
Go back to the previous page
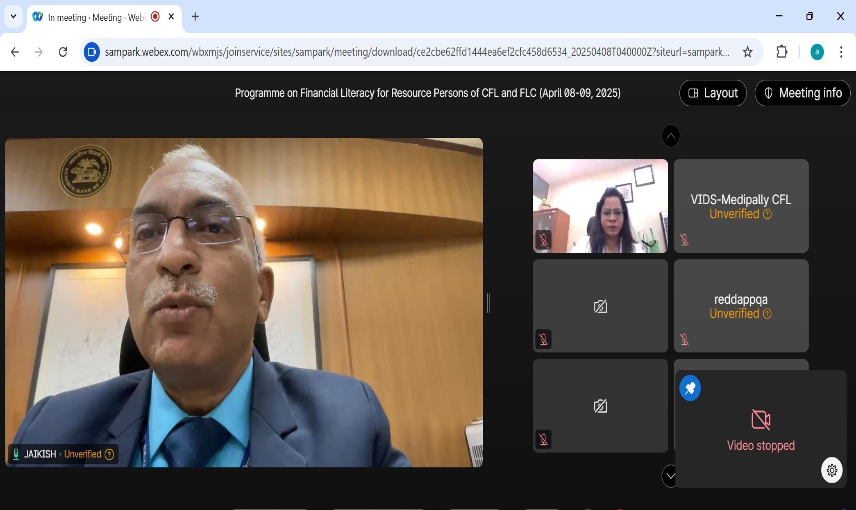[x=15, y=52]
